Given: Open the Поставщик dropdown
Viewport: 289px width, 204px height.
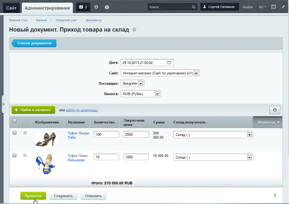Looking at the screenshot, I should 132,83.
